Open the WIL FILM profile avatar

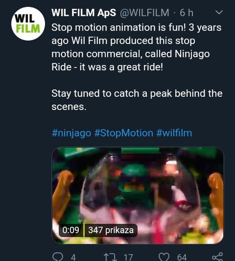click(x=28, y=24)
